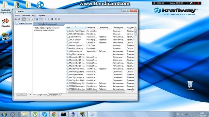Select the Net.Msmq Listener service row

pyautogui.click(x=100, y=71)
